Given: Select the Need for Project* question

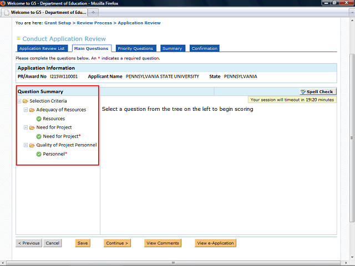Looking at the screenshot, I should click(x=62, y=136).
